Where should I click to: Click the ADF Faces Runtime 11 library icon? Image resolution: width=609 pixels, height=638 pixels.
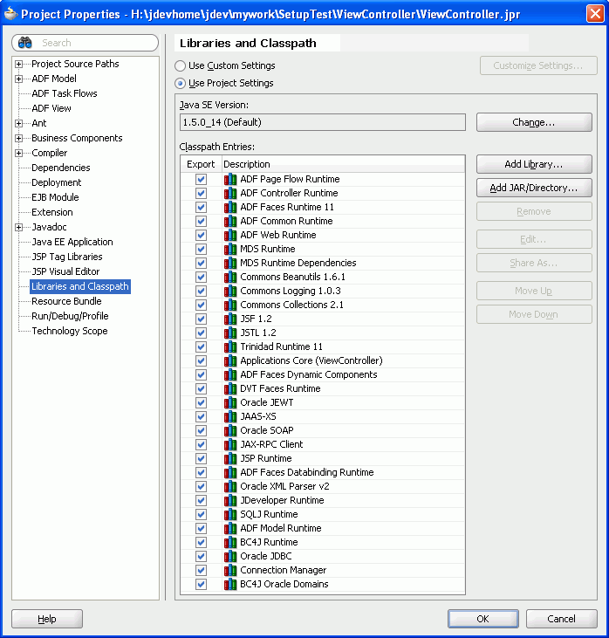tap(230, 207)
